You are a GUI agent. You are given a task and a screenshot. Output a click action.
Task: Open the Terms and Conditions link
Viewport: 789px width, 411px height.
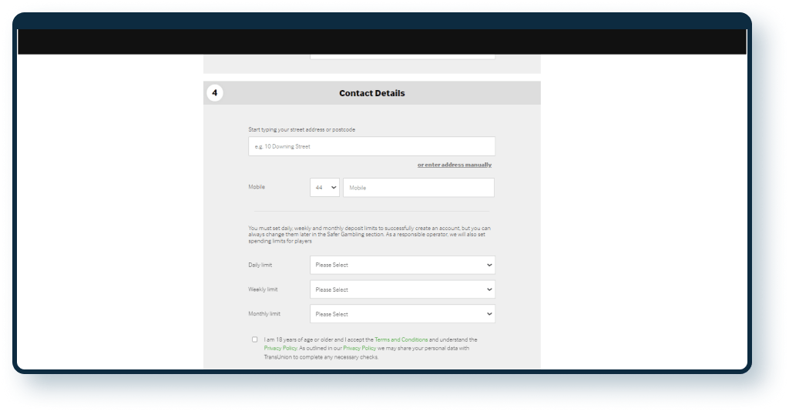tap(401, 339)
